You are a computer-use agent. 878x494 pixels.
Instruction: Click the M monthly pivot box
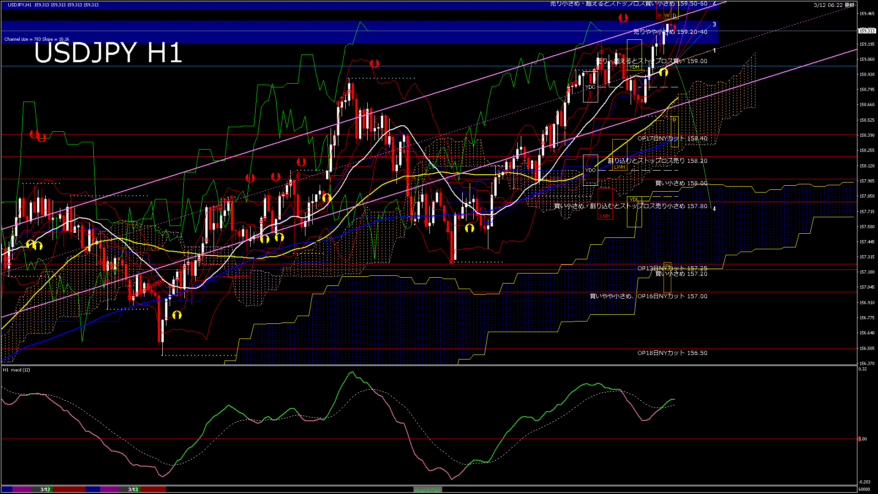(659, 16)
